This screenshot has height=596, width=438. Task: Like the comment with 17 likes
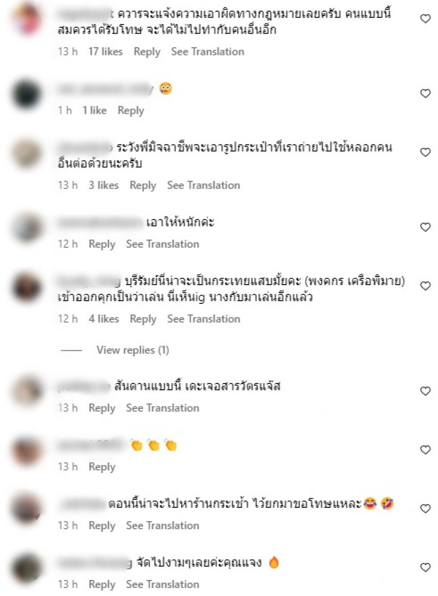(425, 18)
